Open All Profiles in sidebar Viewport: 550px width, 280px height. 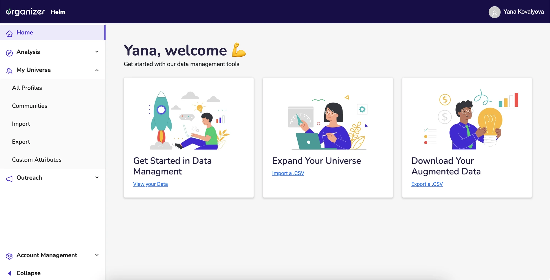(x=27, y=88)
